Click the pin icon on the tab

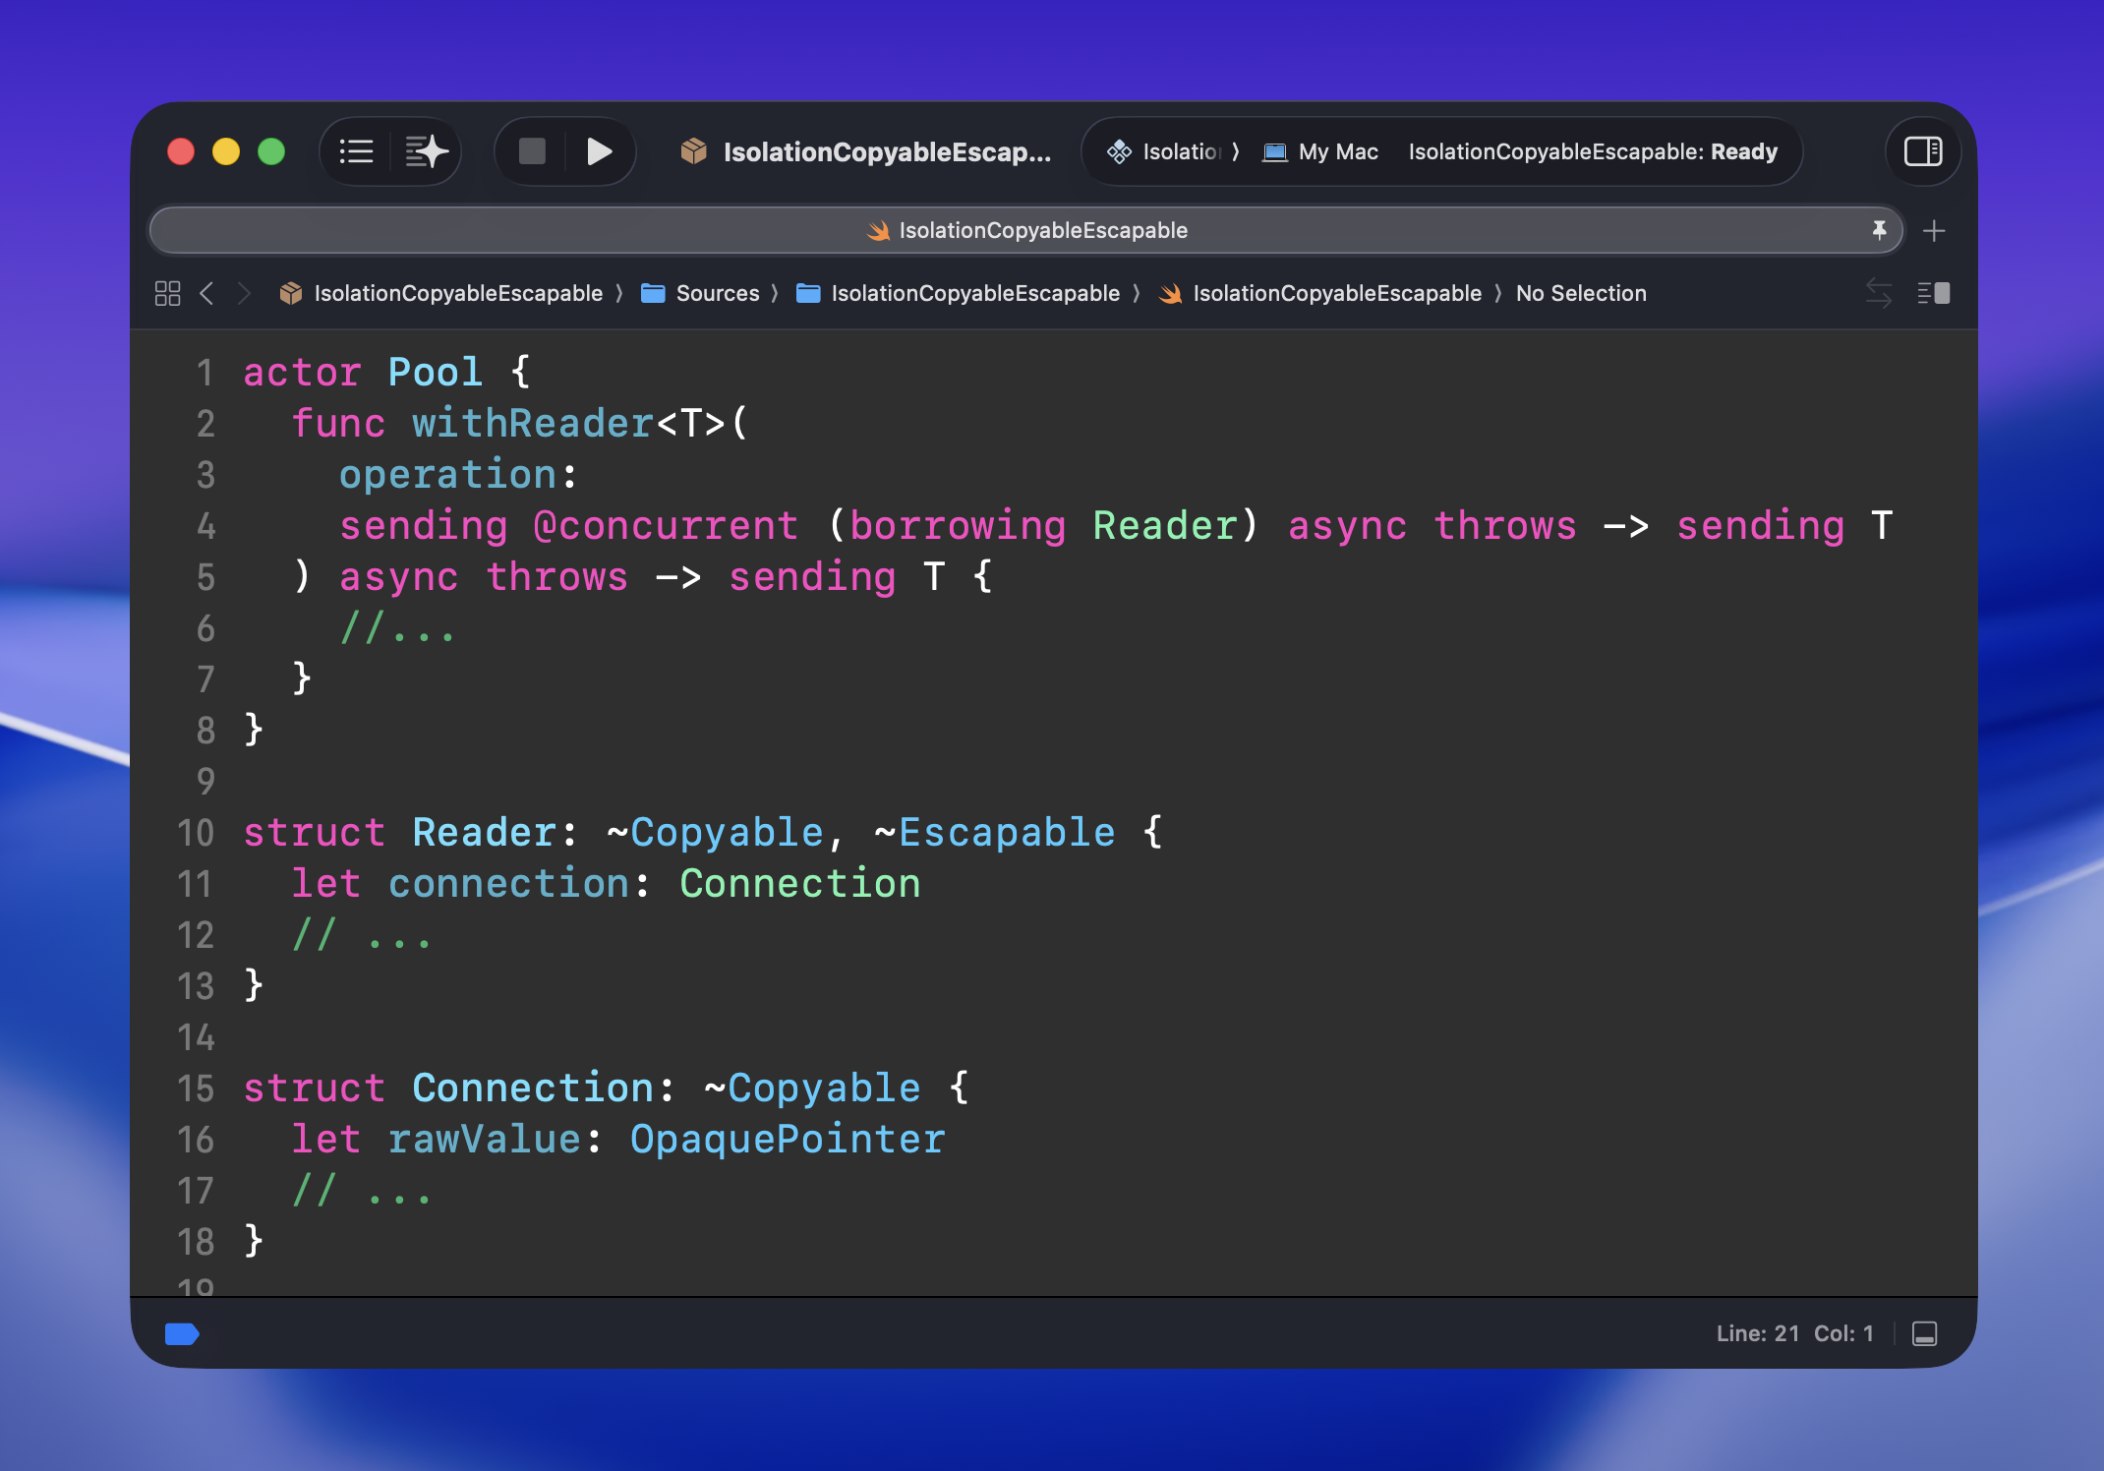click(x=1879, y=230)
